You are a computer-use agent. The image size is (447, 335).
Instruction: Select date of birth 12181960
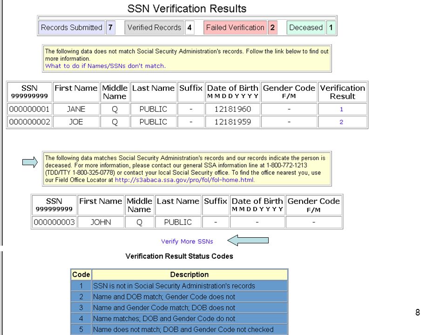tap(233, 109)
